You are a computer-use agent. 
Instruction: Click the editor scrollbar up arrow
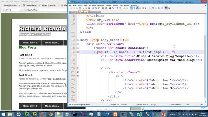pyautogui.click(x=205, y=15)
